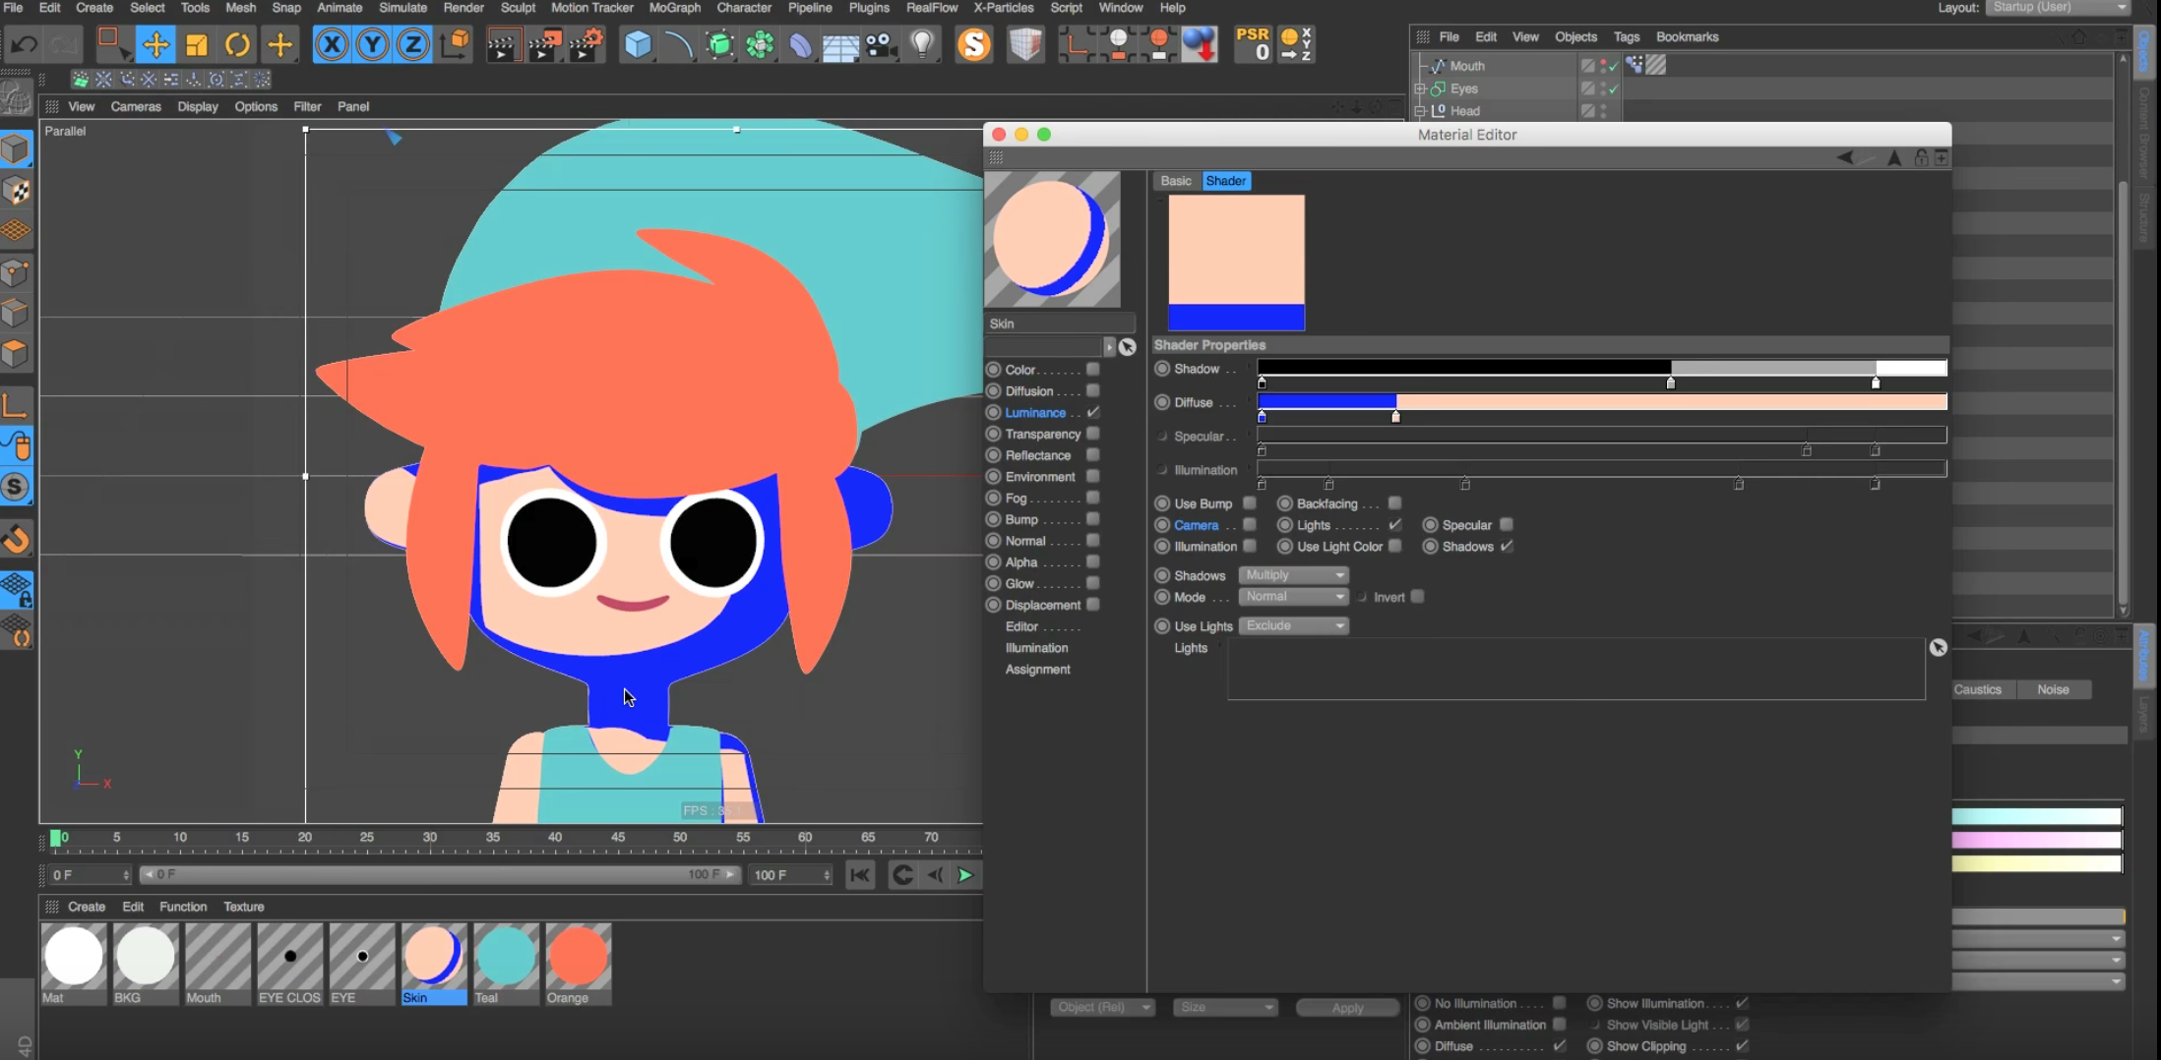Switch to the Shader tab
The image size is (2161, 1060).
(1225, 181)
